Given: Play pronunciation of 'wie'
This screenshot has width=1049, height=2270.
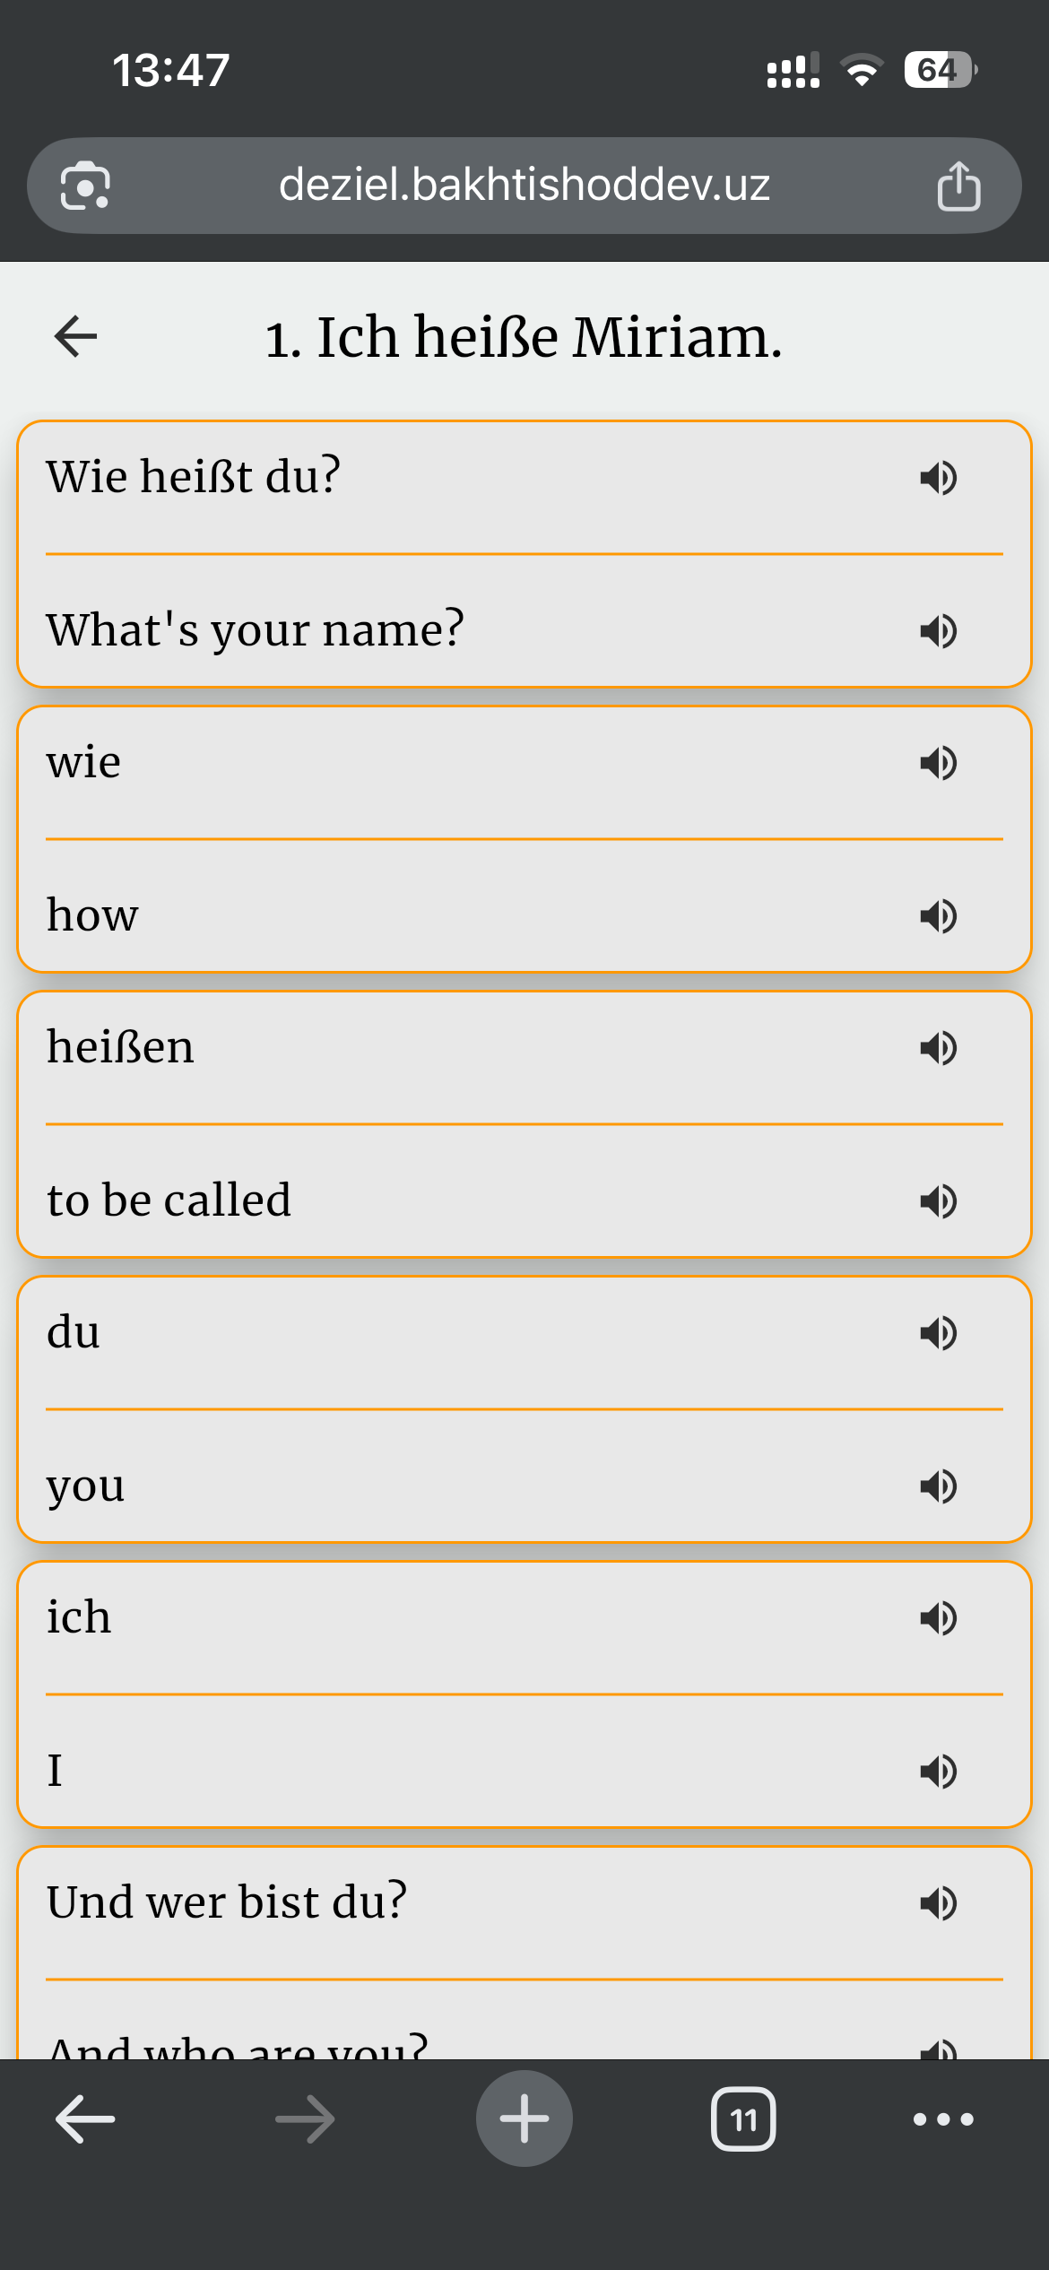Looking at the screenshot, I should point(939,763).
